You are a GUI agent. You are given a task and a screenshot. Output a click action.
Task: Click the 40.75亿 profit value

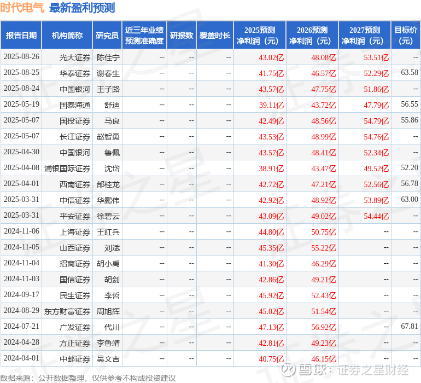pyautogui.click(x=271, y=359)
